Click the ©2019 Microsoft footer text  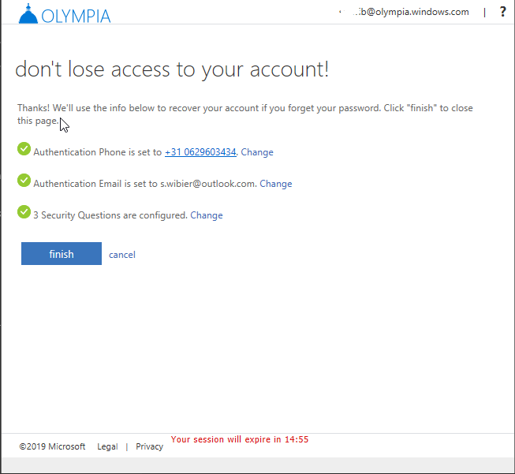pyautogui.click(x=52, y=446)
